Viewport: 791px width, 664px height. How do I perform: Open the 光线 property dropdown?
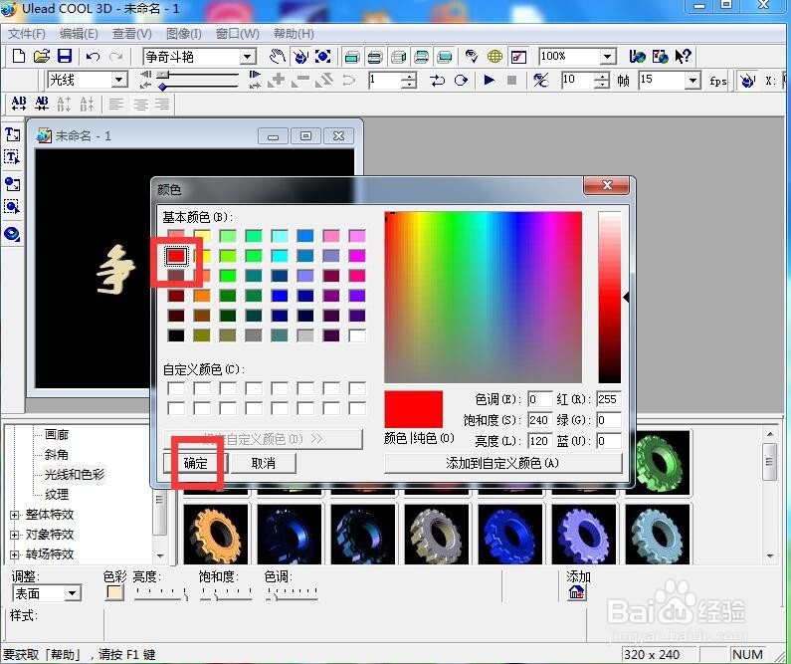pyautogui.click(x=119, y=80)
